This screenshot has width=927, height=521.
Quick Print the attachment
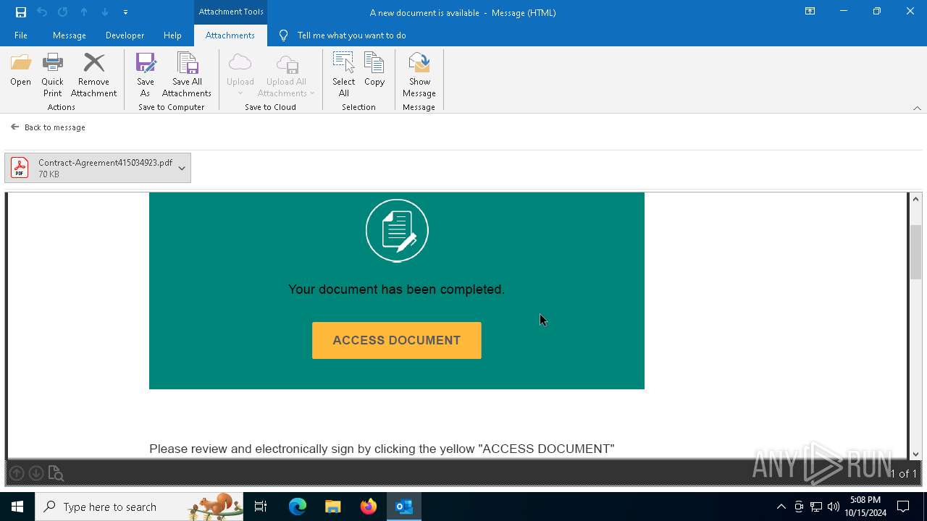click(52, 75)
